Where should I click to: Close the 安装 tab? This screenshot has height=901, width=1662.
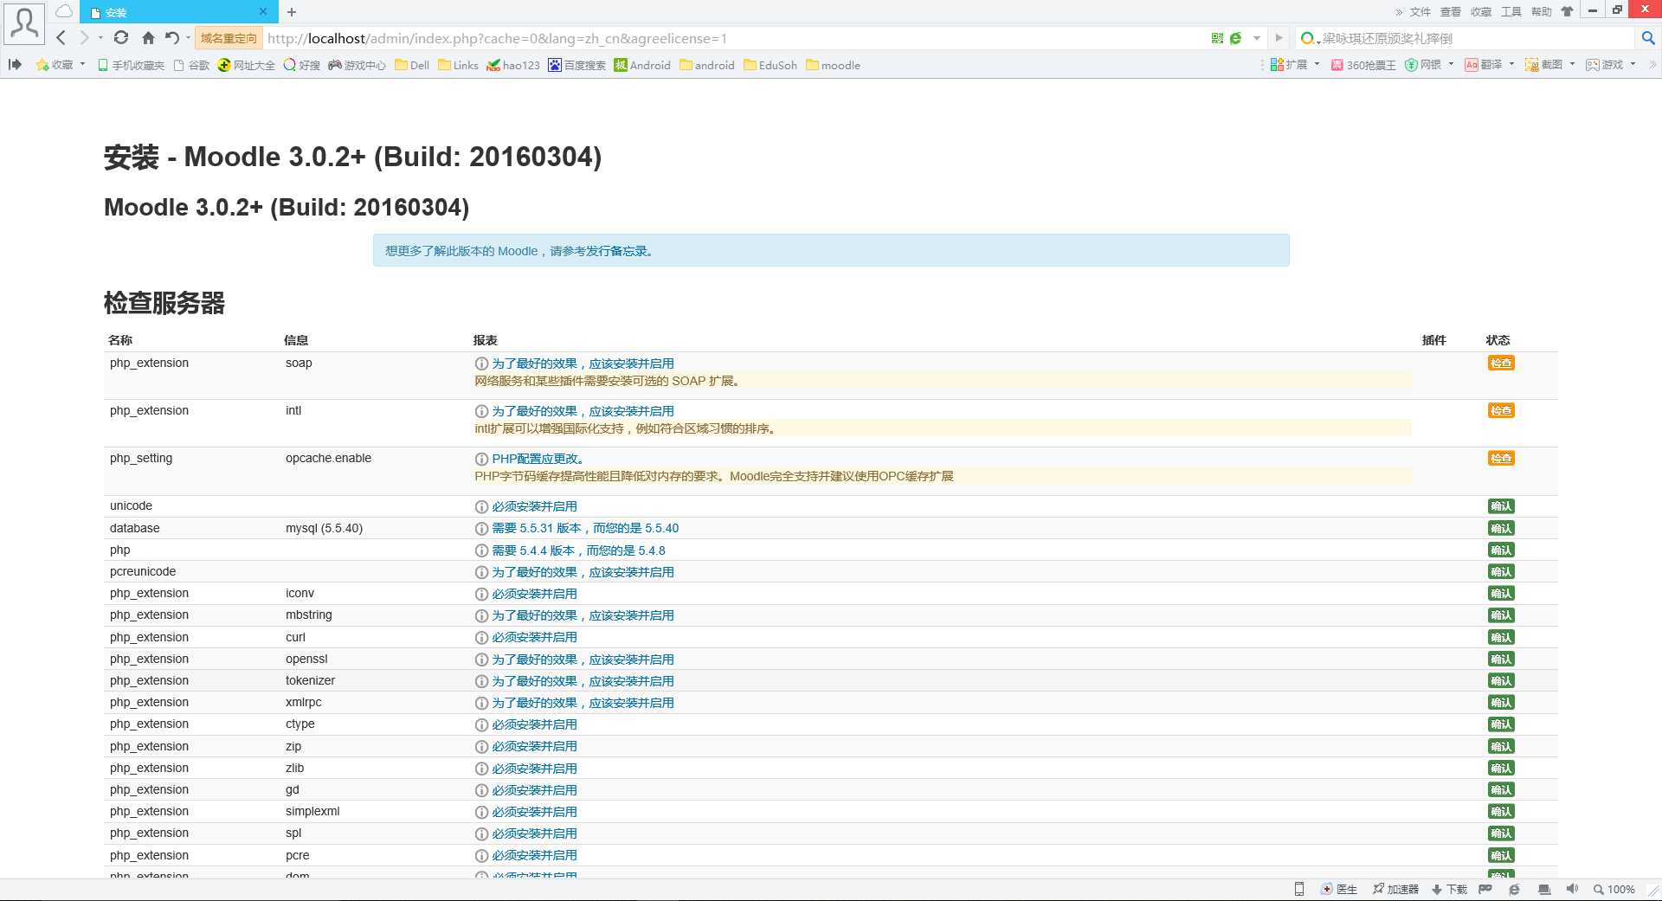point(263,12)
